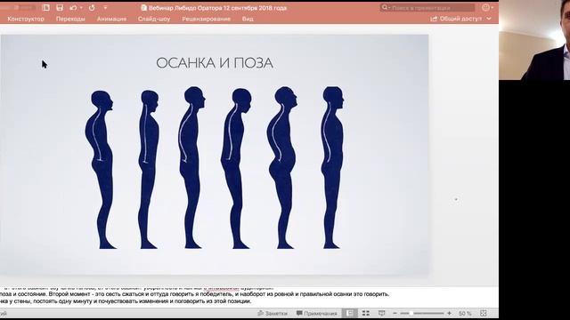The image size is (570, 320).
Task: Collapse the ribbon with the chevron
Action: (x=489, y=19)
